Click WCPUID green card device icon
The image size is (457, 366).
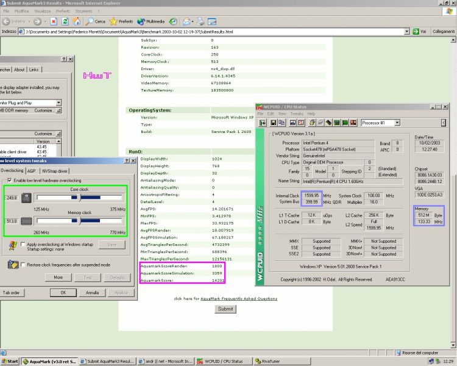(345, 123)
